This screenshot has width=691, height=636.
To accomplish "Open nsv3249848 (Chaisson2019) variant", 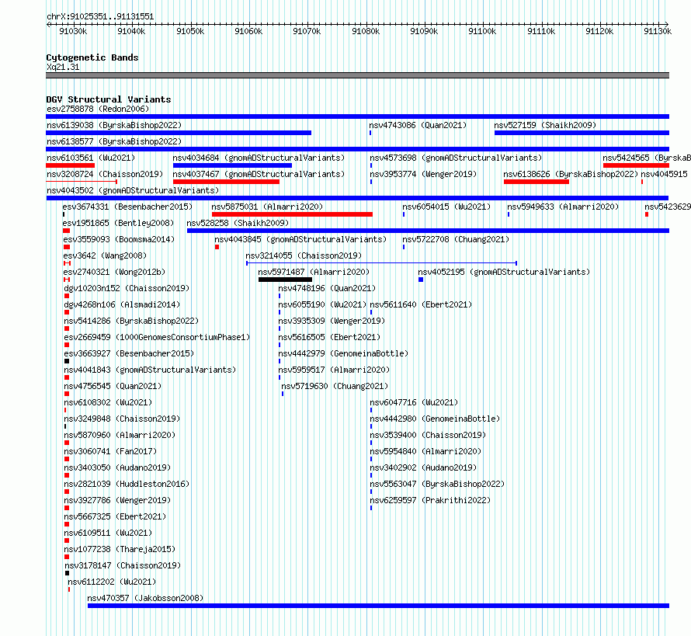I will (122, 419).
